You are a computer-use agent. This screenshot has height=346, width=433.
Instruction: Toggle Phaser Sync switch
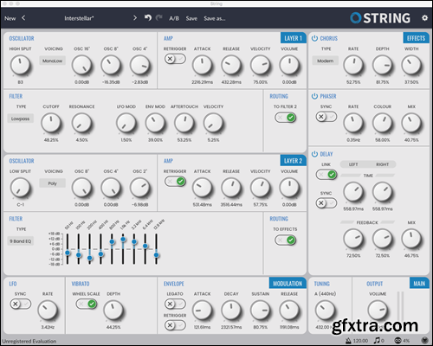(x=326, y=117)
